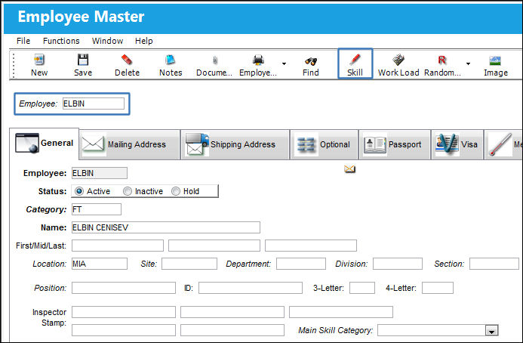Open the Window menu

click(107, 41)
